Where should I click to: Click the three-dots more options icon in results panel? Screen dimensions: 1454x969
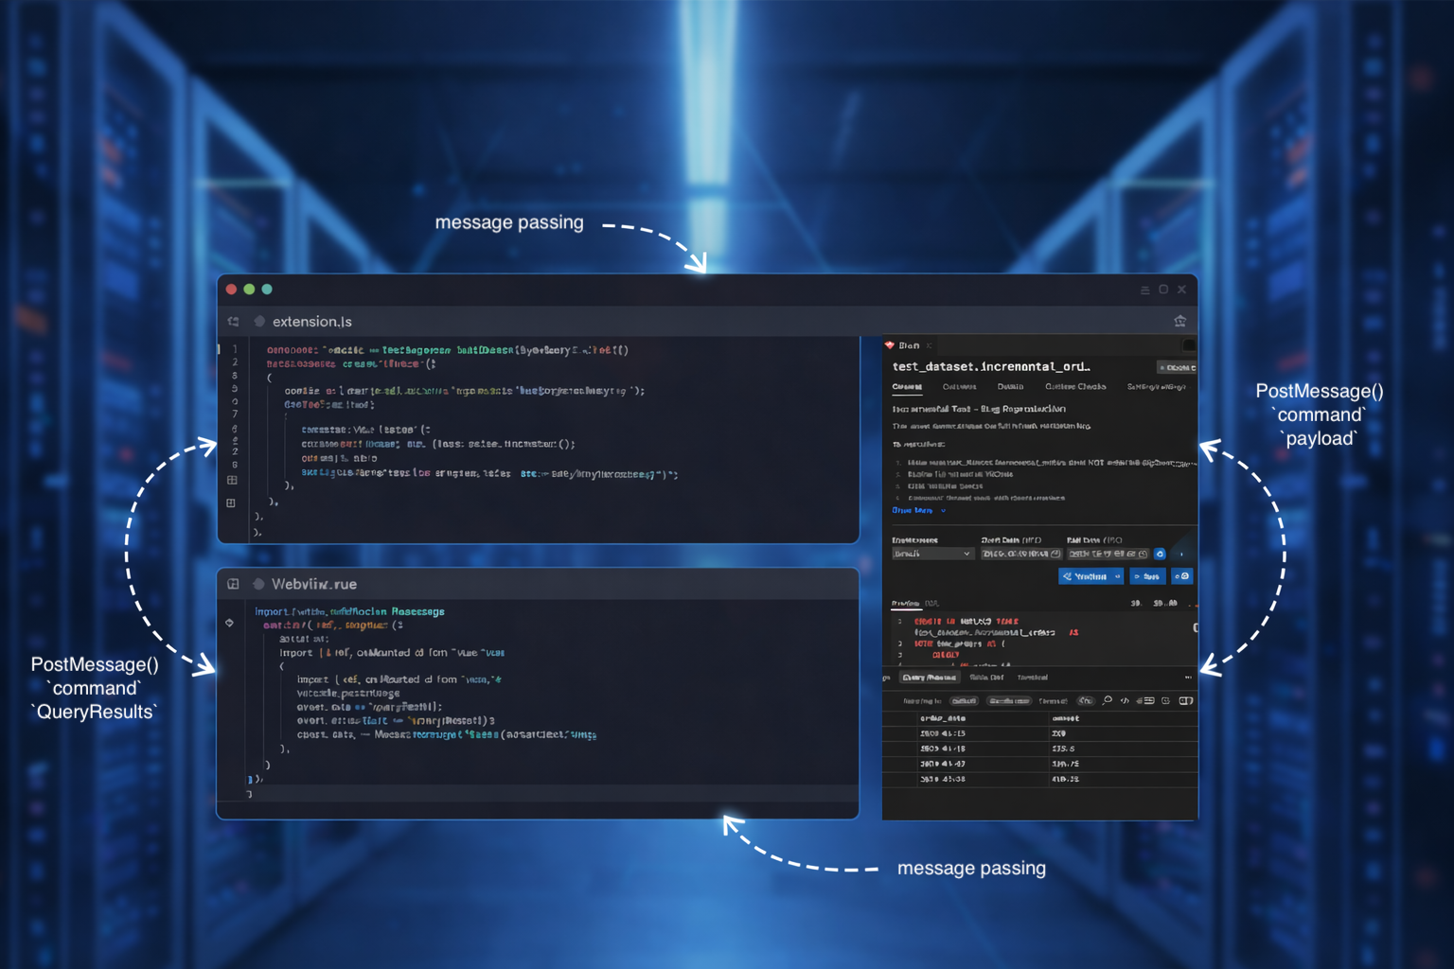tap(1188, 678)
